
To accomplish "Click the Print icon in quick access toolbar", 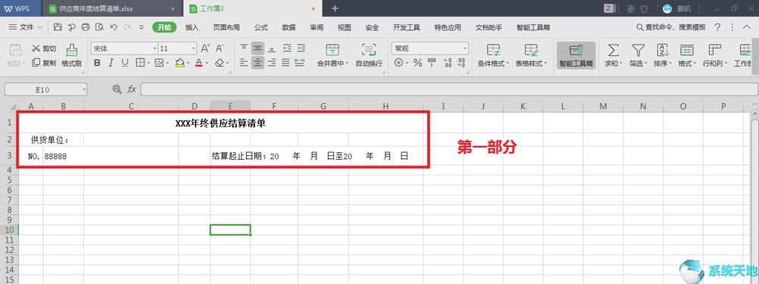I will (x=85, y=27).
